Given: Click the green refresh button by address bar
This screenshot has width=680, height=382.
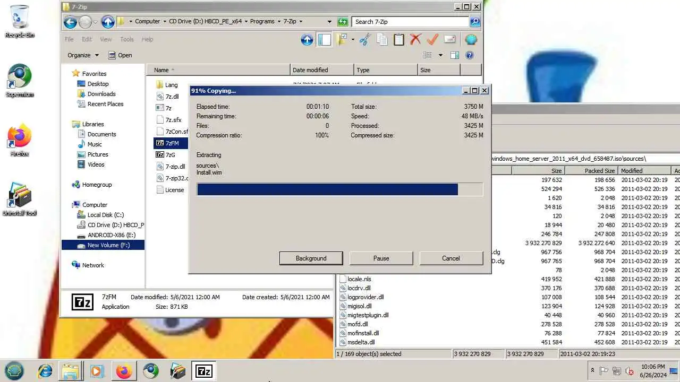Looking at the screenshot, I should click(343, 22).
